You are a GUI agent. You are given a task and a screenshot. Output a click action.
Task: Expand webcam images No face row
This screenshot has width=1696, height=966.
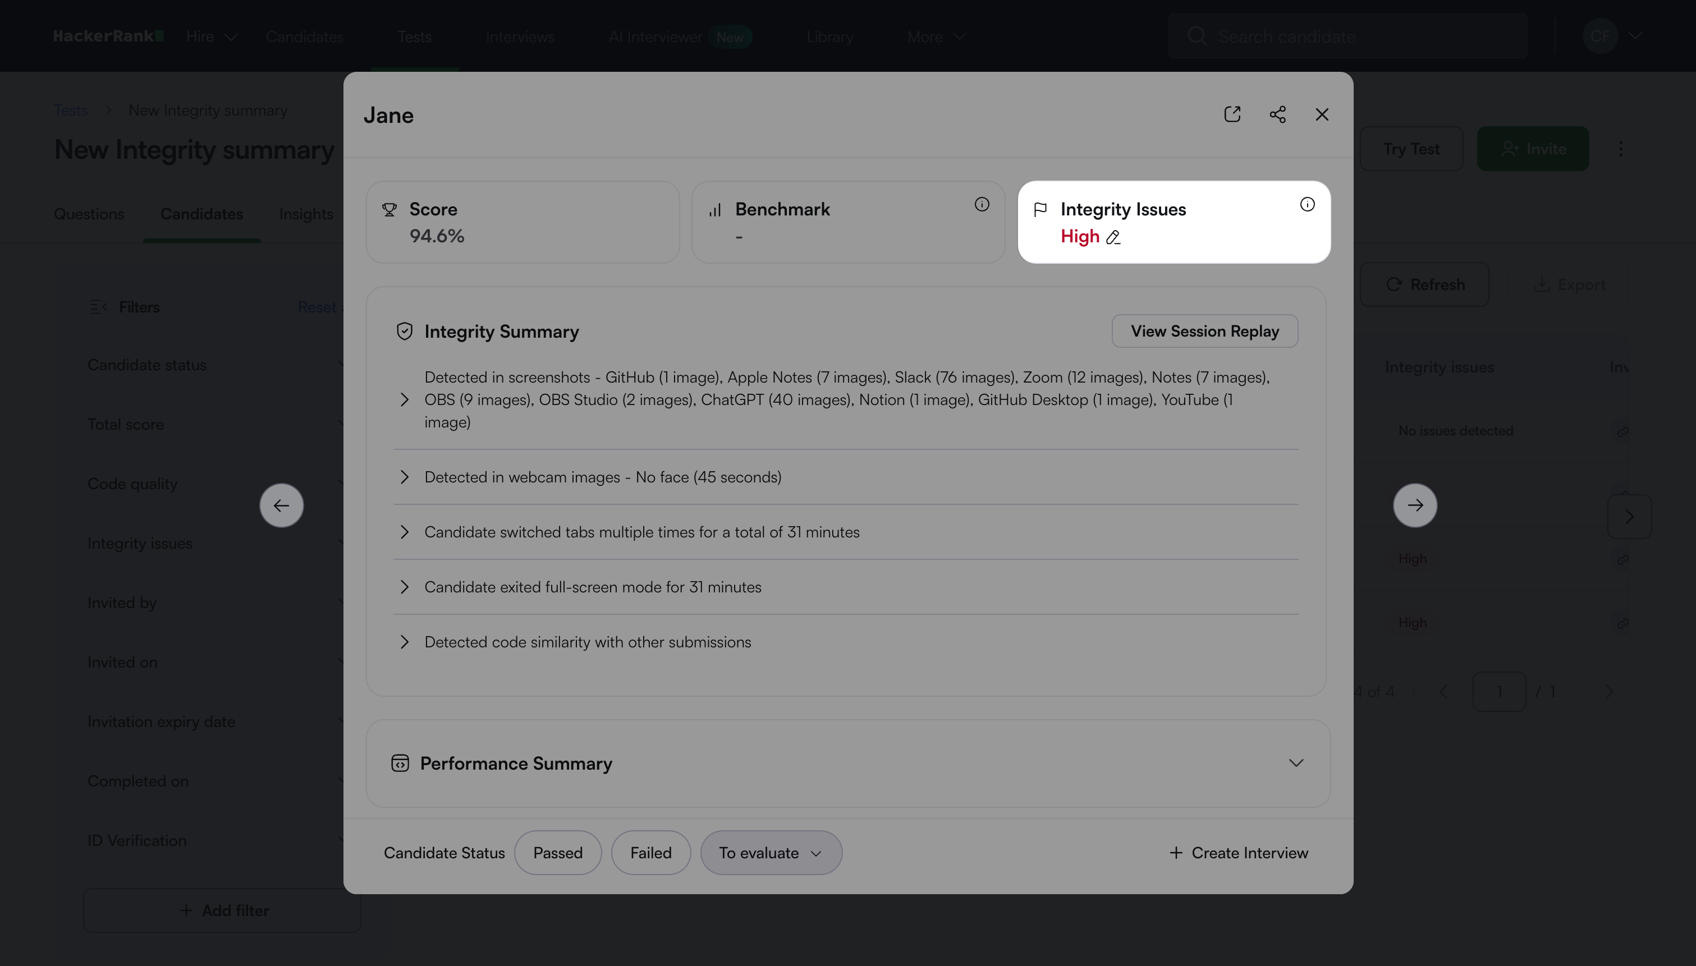point(405,477)
